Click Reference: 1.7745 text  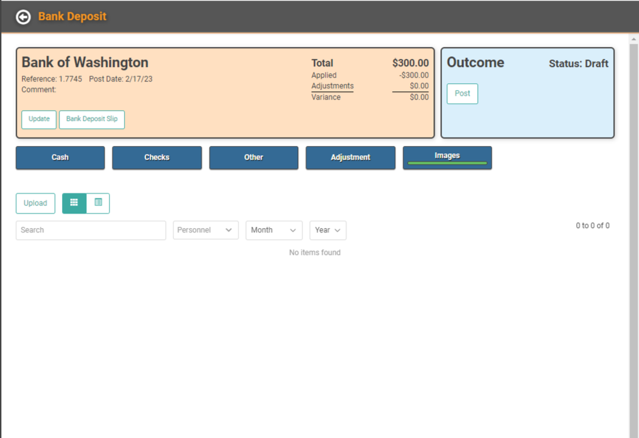point(52,79)
